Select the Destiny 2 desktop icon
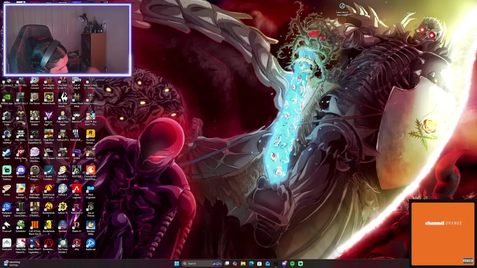 pos(91,154)
